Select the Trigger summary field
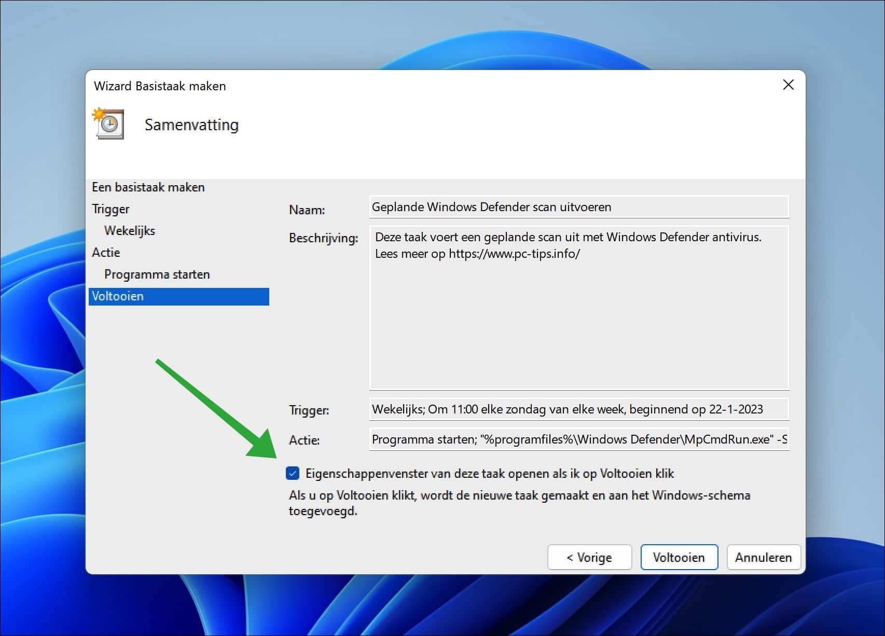The height and width of the screenshot is (636, 885). (578, 409)
